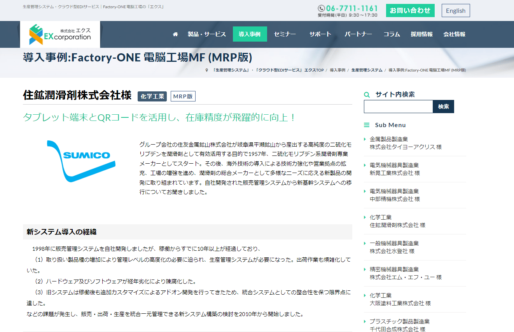Click 生産管理システム breadcrumb link
The image size is (514, 332).
click(x=367, y=70)
